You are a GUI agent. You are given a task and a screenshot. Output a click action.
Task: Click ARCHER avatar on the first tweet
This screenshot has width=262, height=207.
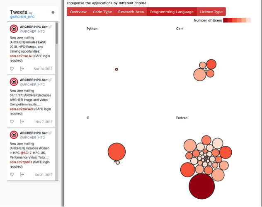pyautogui.click(x=14, y=29)
